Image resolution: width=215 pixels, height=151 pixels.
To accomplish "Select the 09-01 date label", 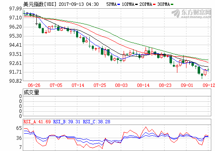I will [x=187, y=85].
